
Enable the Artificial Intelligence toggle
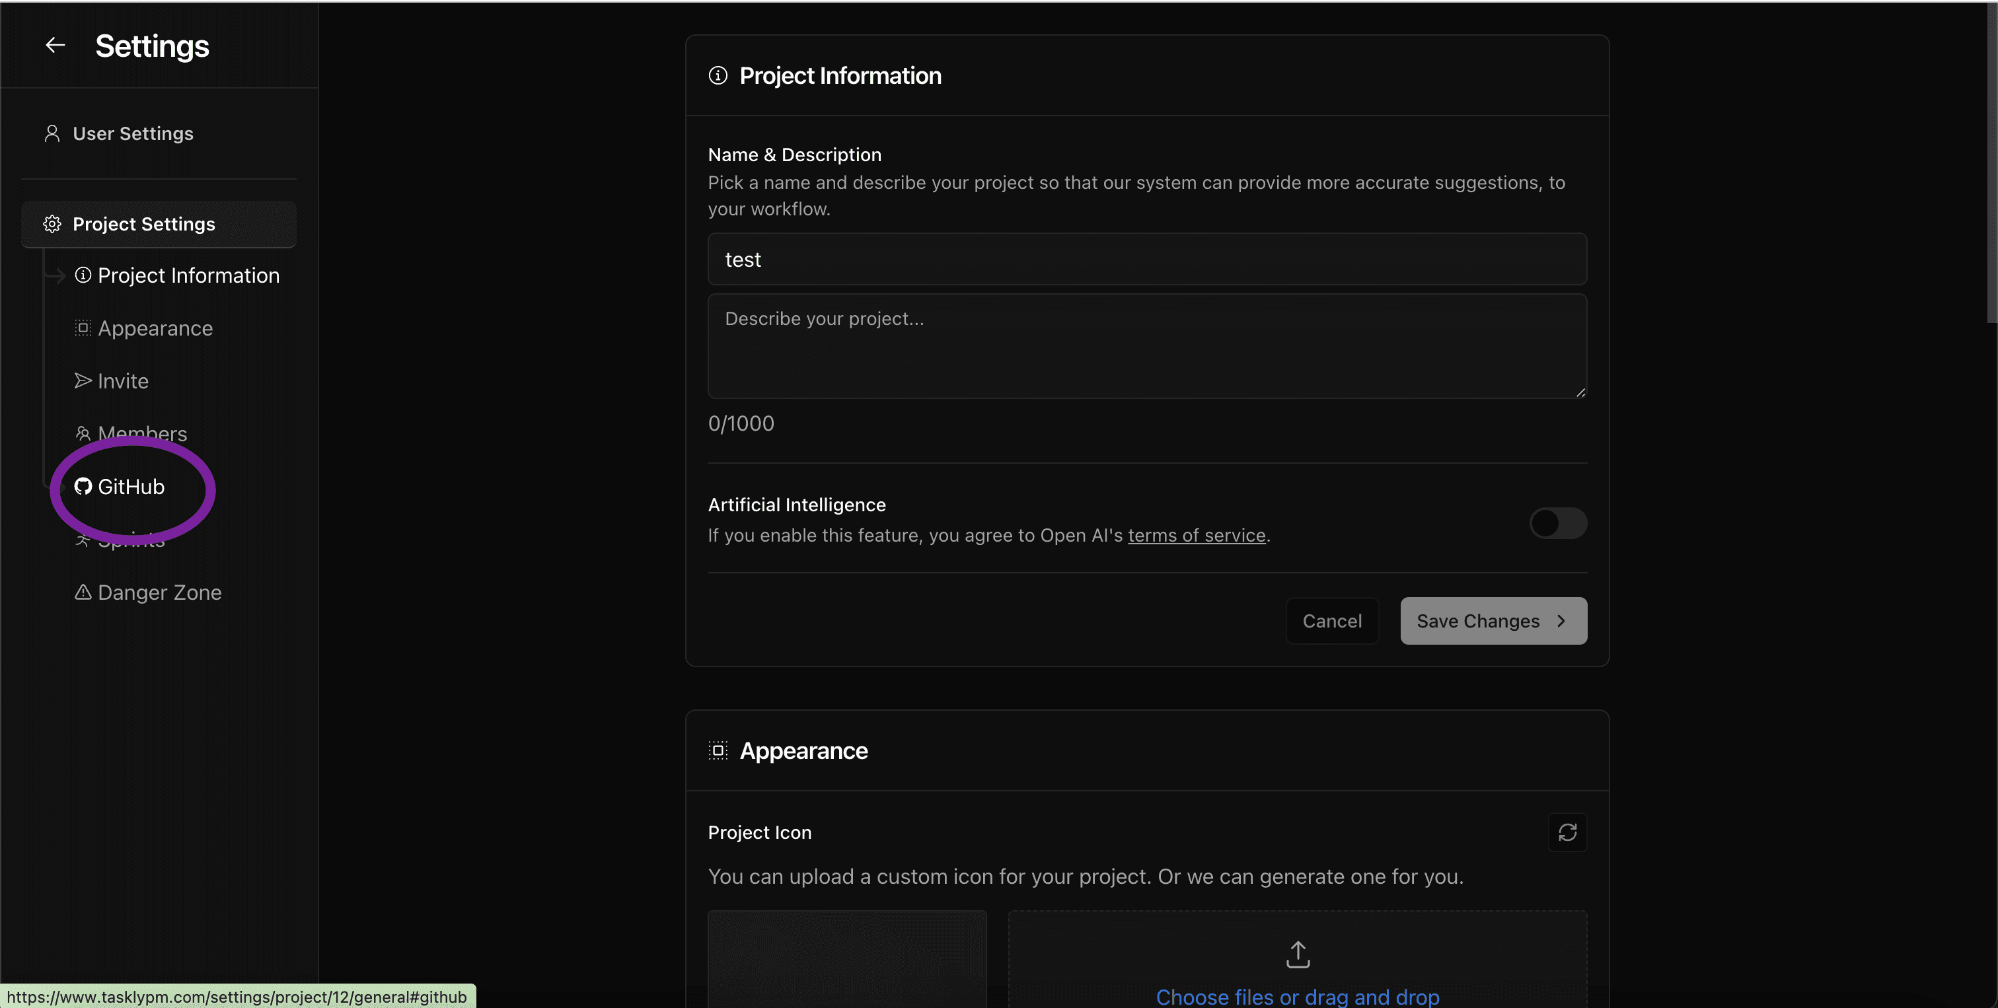coord(1558,523)
